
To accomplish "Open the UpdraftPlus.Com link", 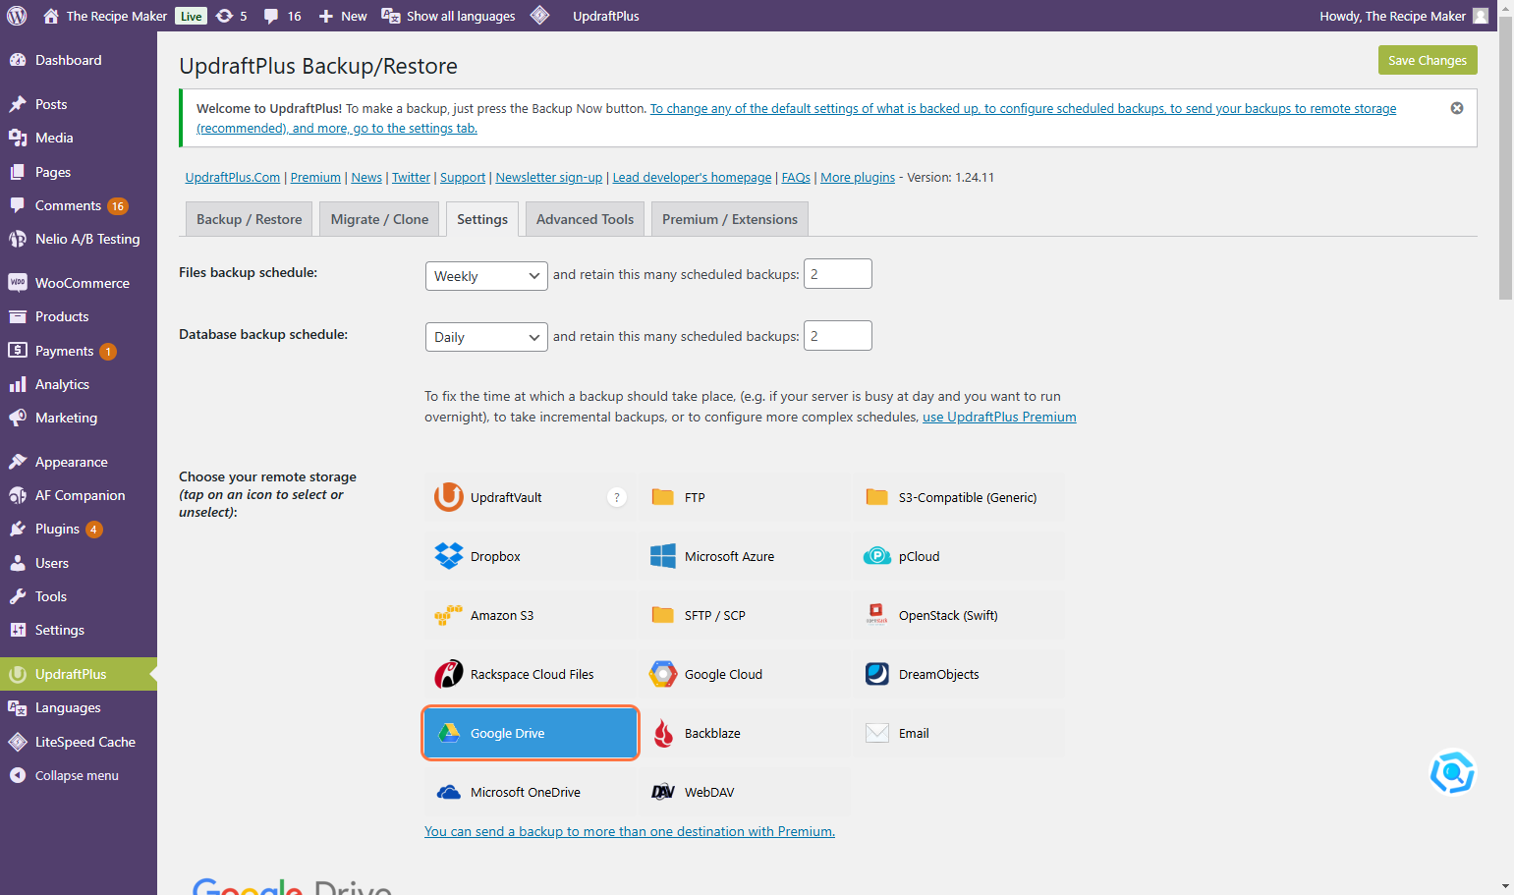I will [x=233, y=177].
